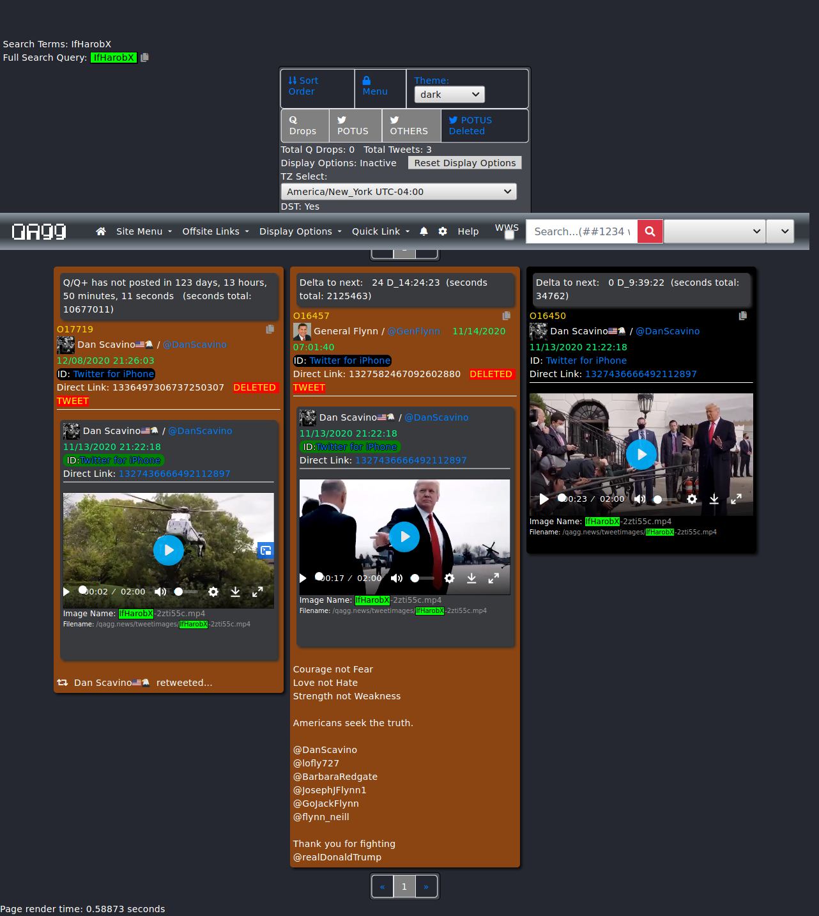
Task: Switch to the Q Drops tab
Action: pyautogui.click(x=305, y=125)
